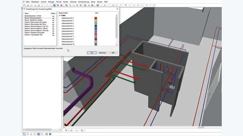Open the redo history dropdown arrow
Image resolution: width=243 pixels, height=136 pixels.
point(50,5)
